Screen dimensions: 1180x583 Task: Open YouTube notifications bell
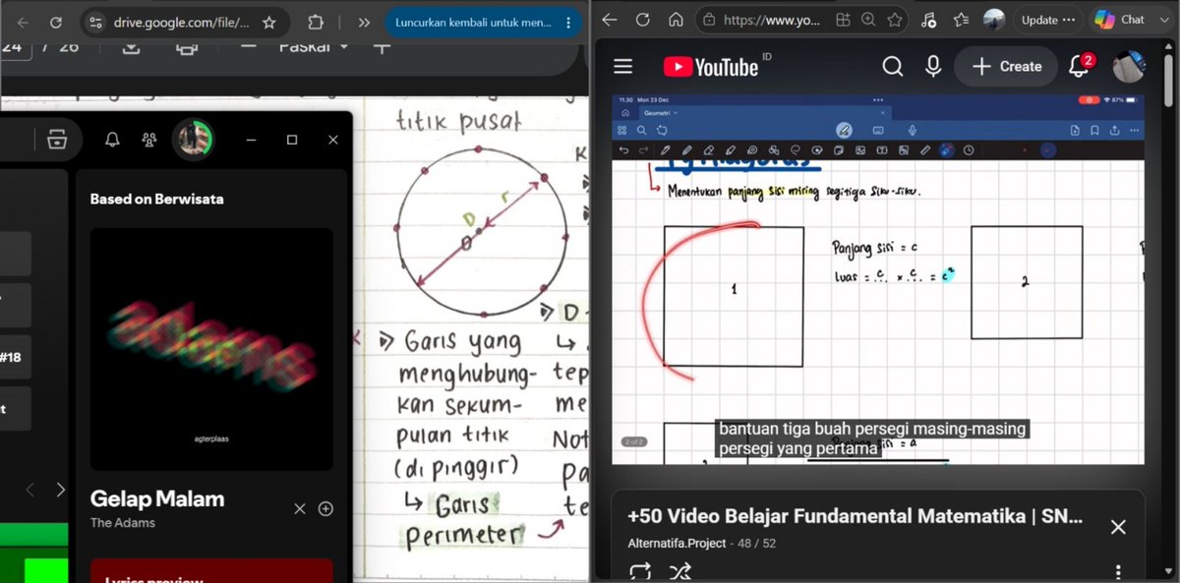click(x=1079, y=67)
